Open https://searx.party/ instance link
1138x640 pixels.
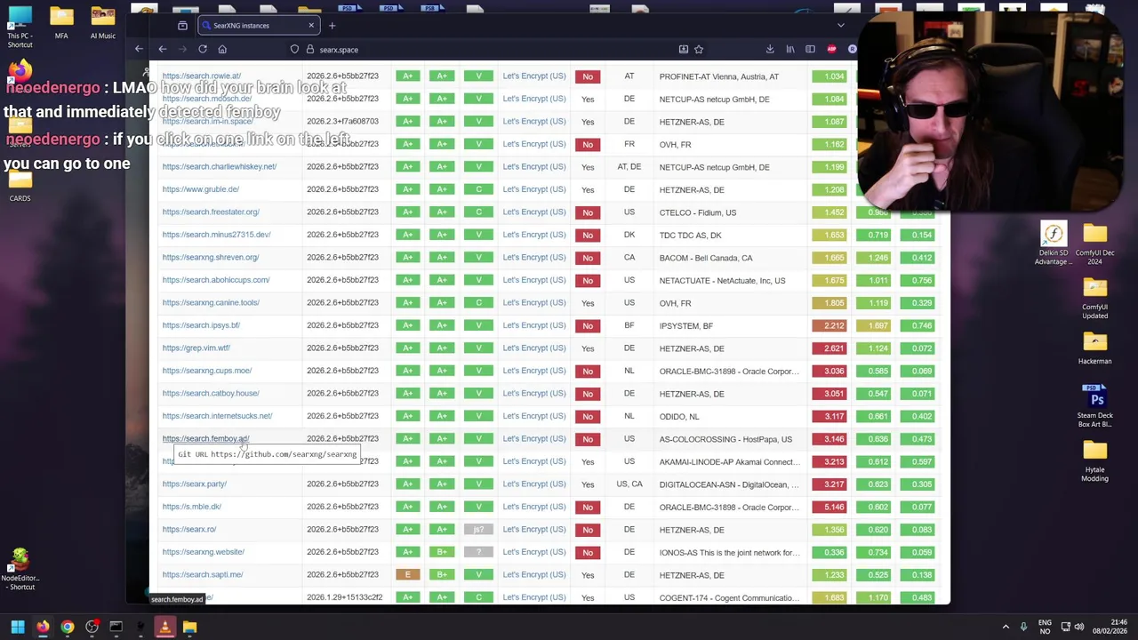tap(195, 484)
